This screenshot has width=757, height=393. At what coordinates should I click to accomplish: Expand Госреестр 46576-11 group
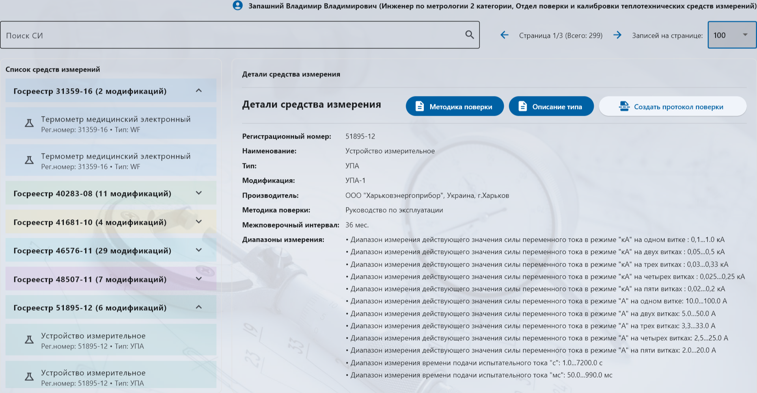click(199, 250)
